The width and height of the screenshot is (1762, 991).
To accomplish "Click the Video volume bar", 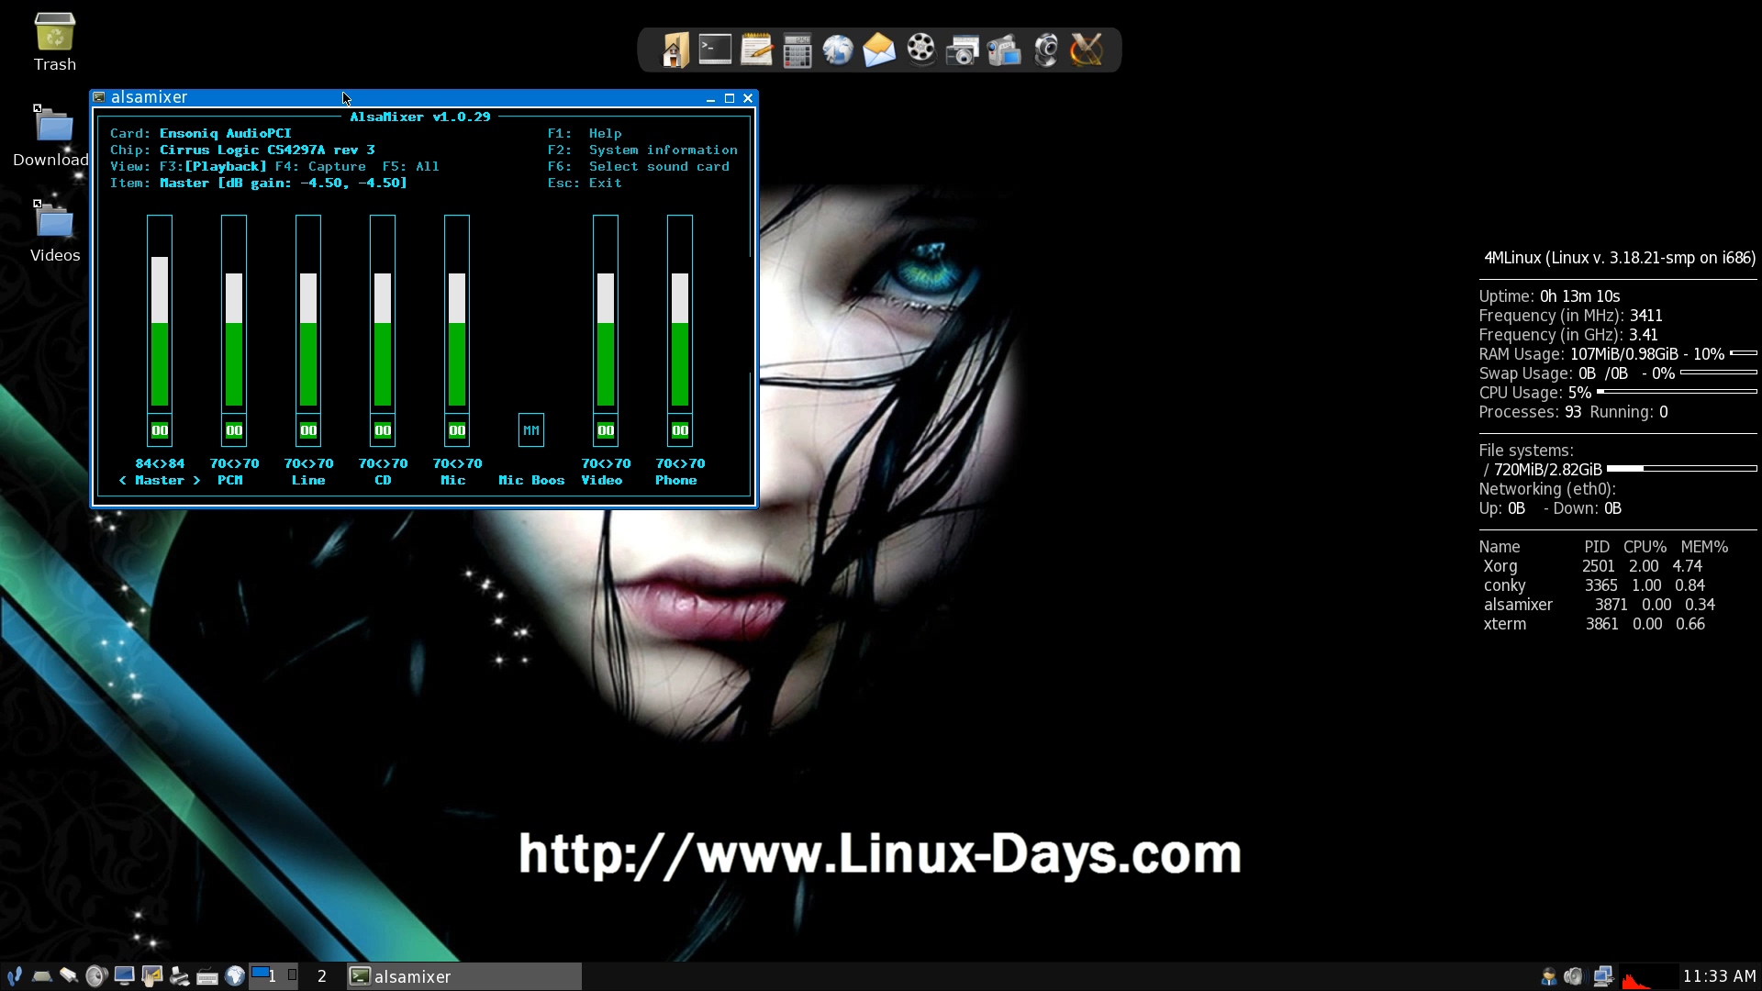I will 606,313.
